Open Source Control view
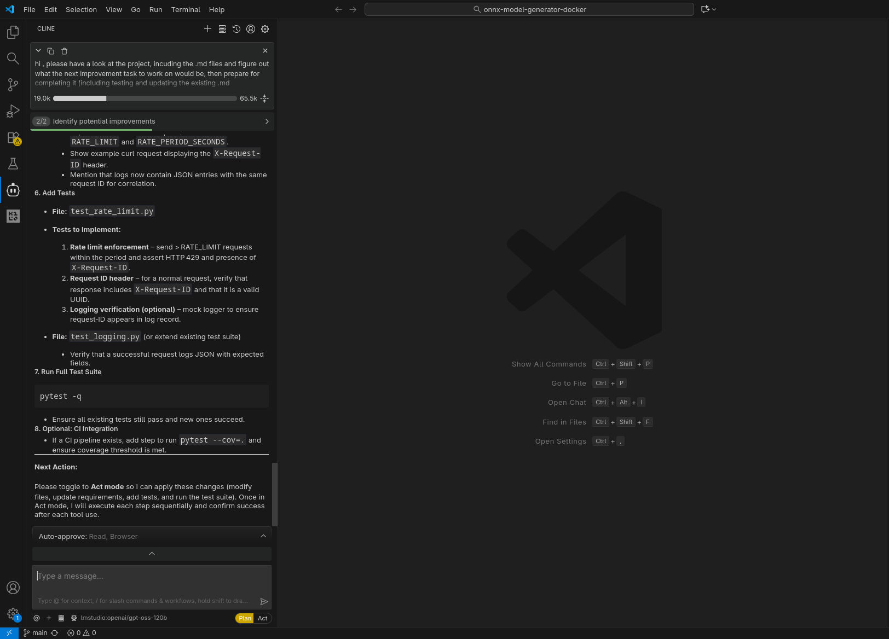 [x=13, y=84]
